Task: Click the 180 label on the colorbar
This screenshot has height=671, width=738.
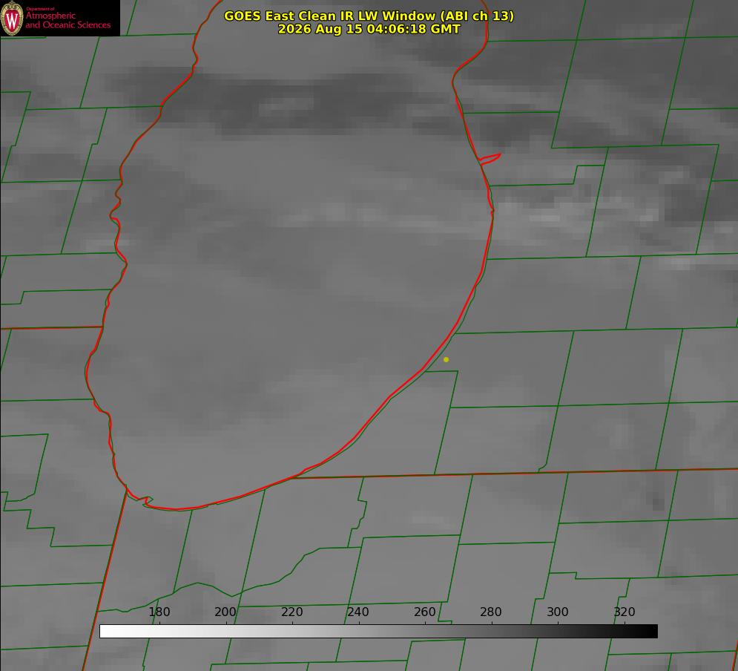Action: pyautogui.click(x=159, y=612)
